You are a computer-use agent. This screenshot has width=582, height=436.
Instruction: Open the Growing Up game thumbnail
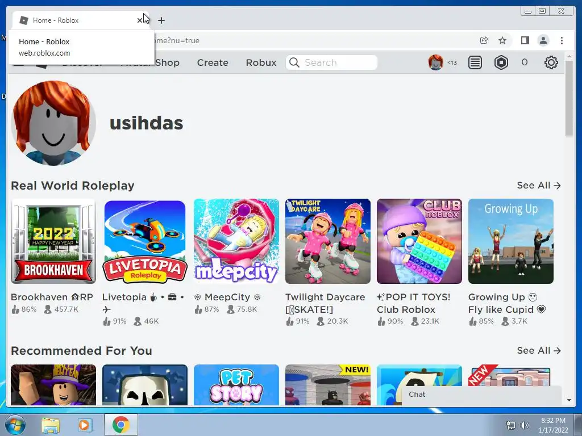(511, 241)
